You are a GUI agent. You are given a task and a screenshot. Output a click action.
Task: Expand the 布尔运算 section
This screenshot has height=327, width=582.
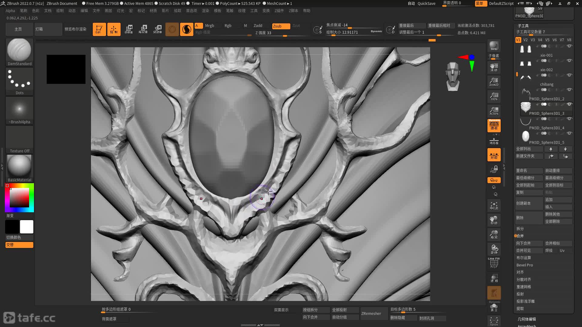(523, 258)
